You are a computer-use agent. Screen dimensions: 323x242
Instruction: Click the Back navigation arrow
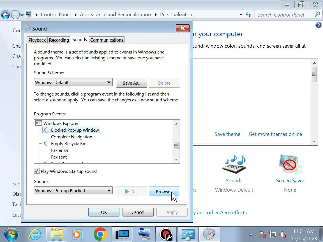(x=5, y=15)
